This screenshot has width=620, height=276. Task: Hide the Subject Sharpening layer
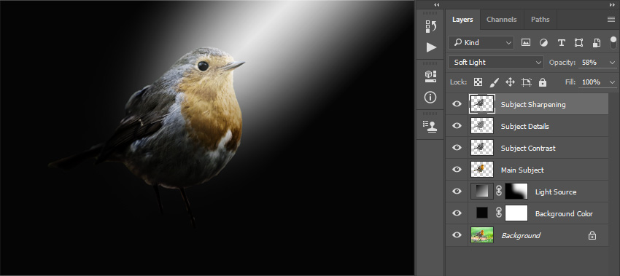click(x=457, y=104)
